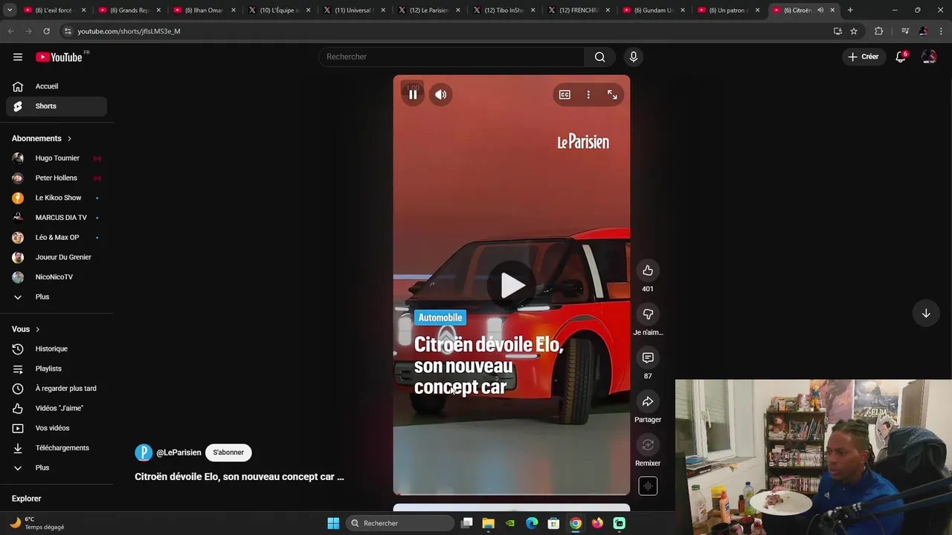The height and width of the screenshot is (535, 952).
Task: Select Shorts in the sidebar
Action: click(57, 106)
